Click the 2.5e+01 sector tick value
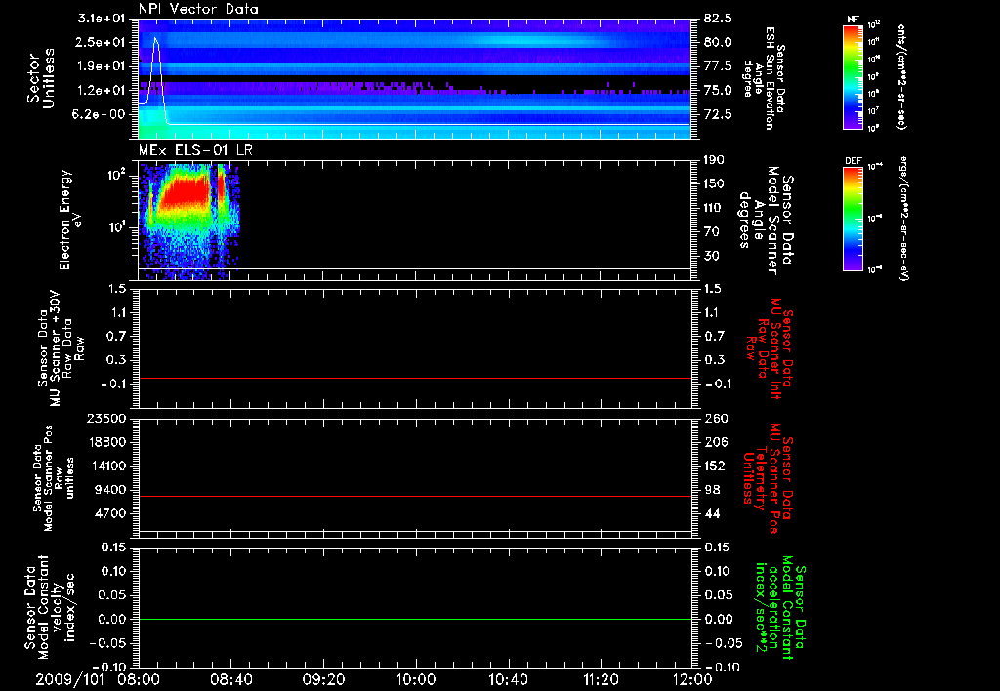This screenshot has width=1000, height=691. click(x=102, y=42)
